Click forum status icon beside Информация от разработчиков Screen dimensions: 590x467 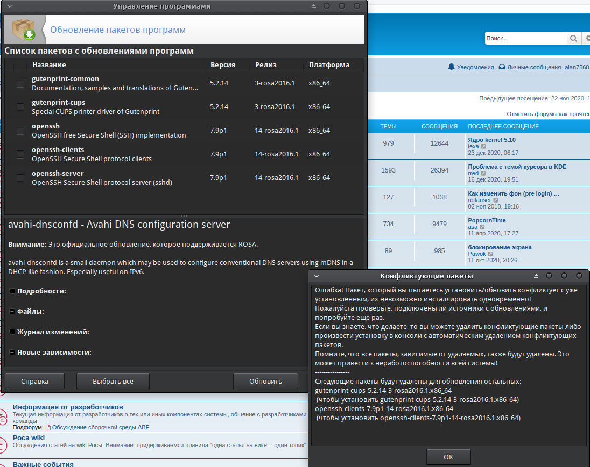(2, 416)
